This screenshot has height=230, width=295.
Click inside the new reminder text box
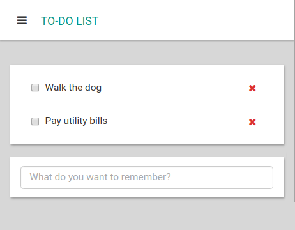click(147, 178)
